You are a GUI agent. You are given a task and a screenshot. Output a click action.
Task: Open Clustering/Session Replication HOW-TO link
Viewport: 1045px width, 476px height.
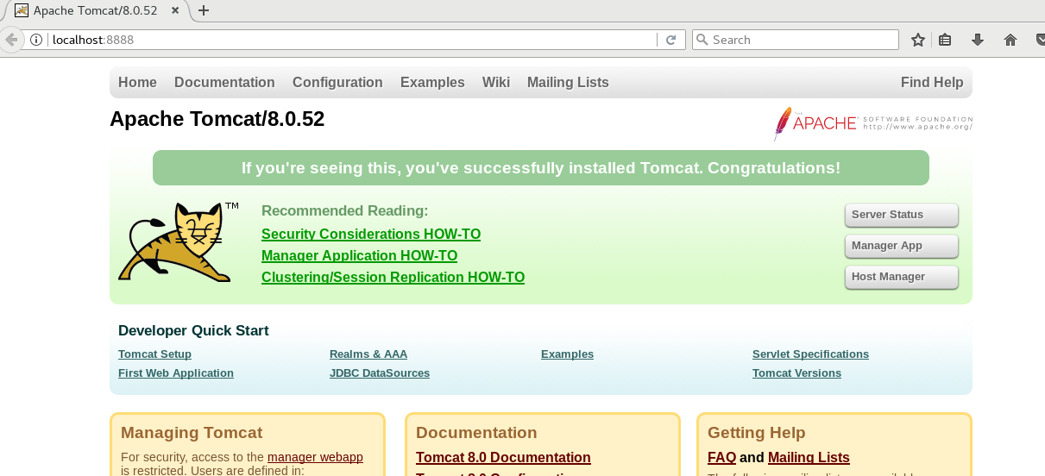(393, 278)
